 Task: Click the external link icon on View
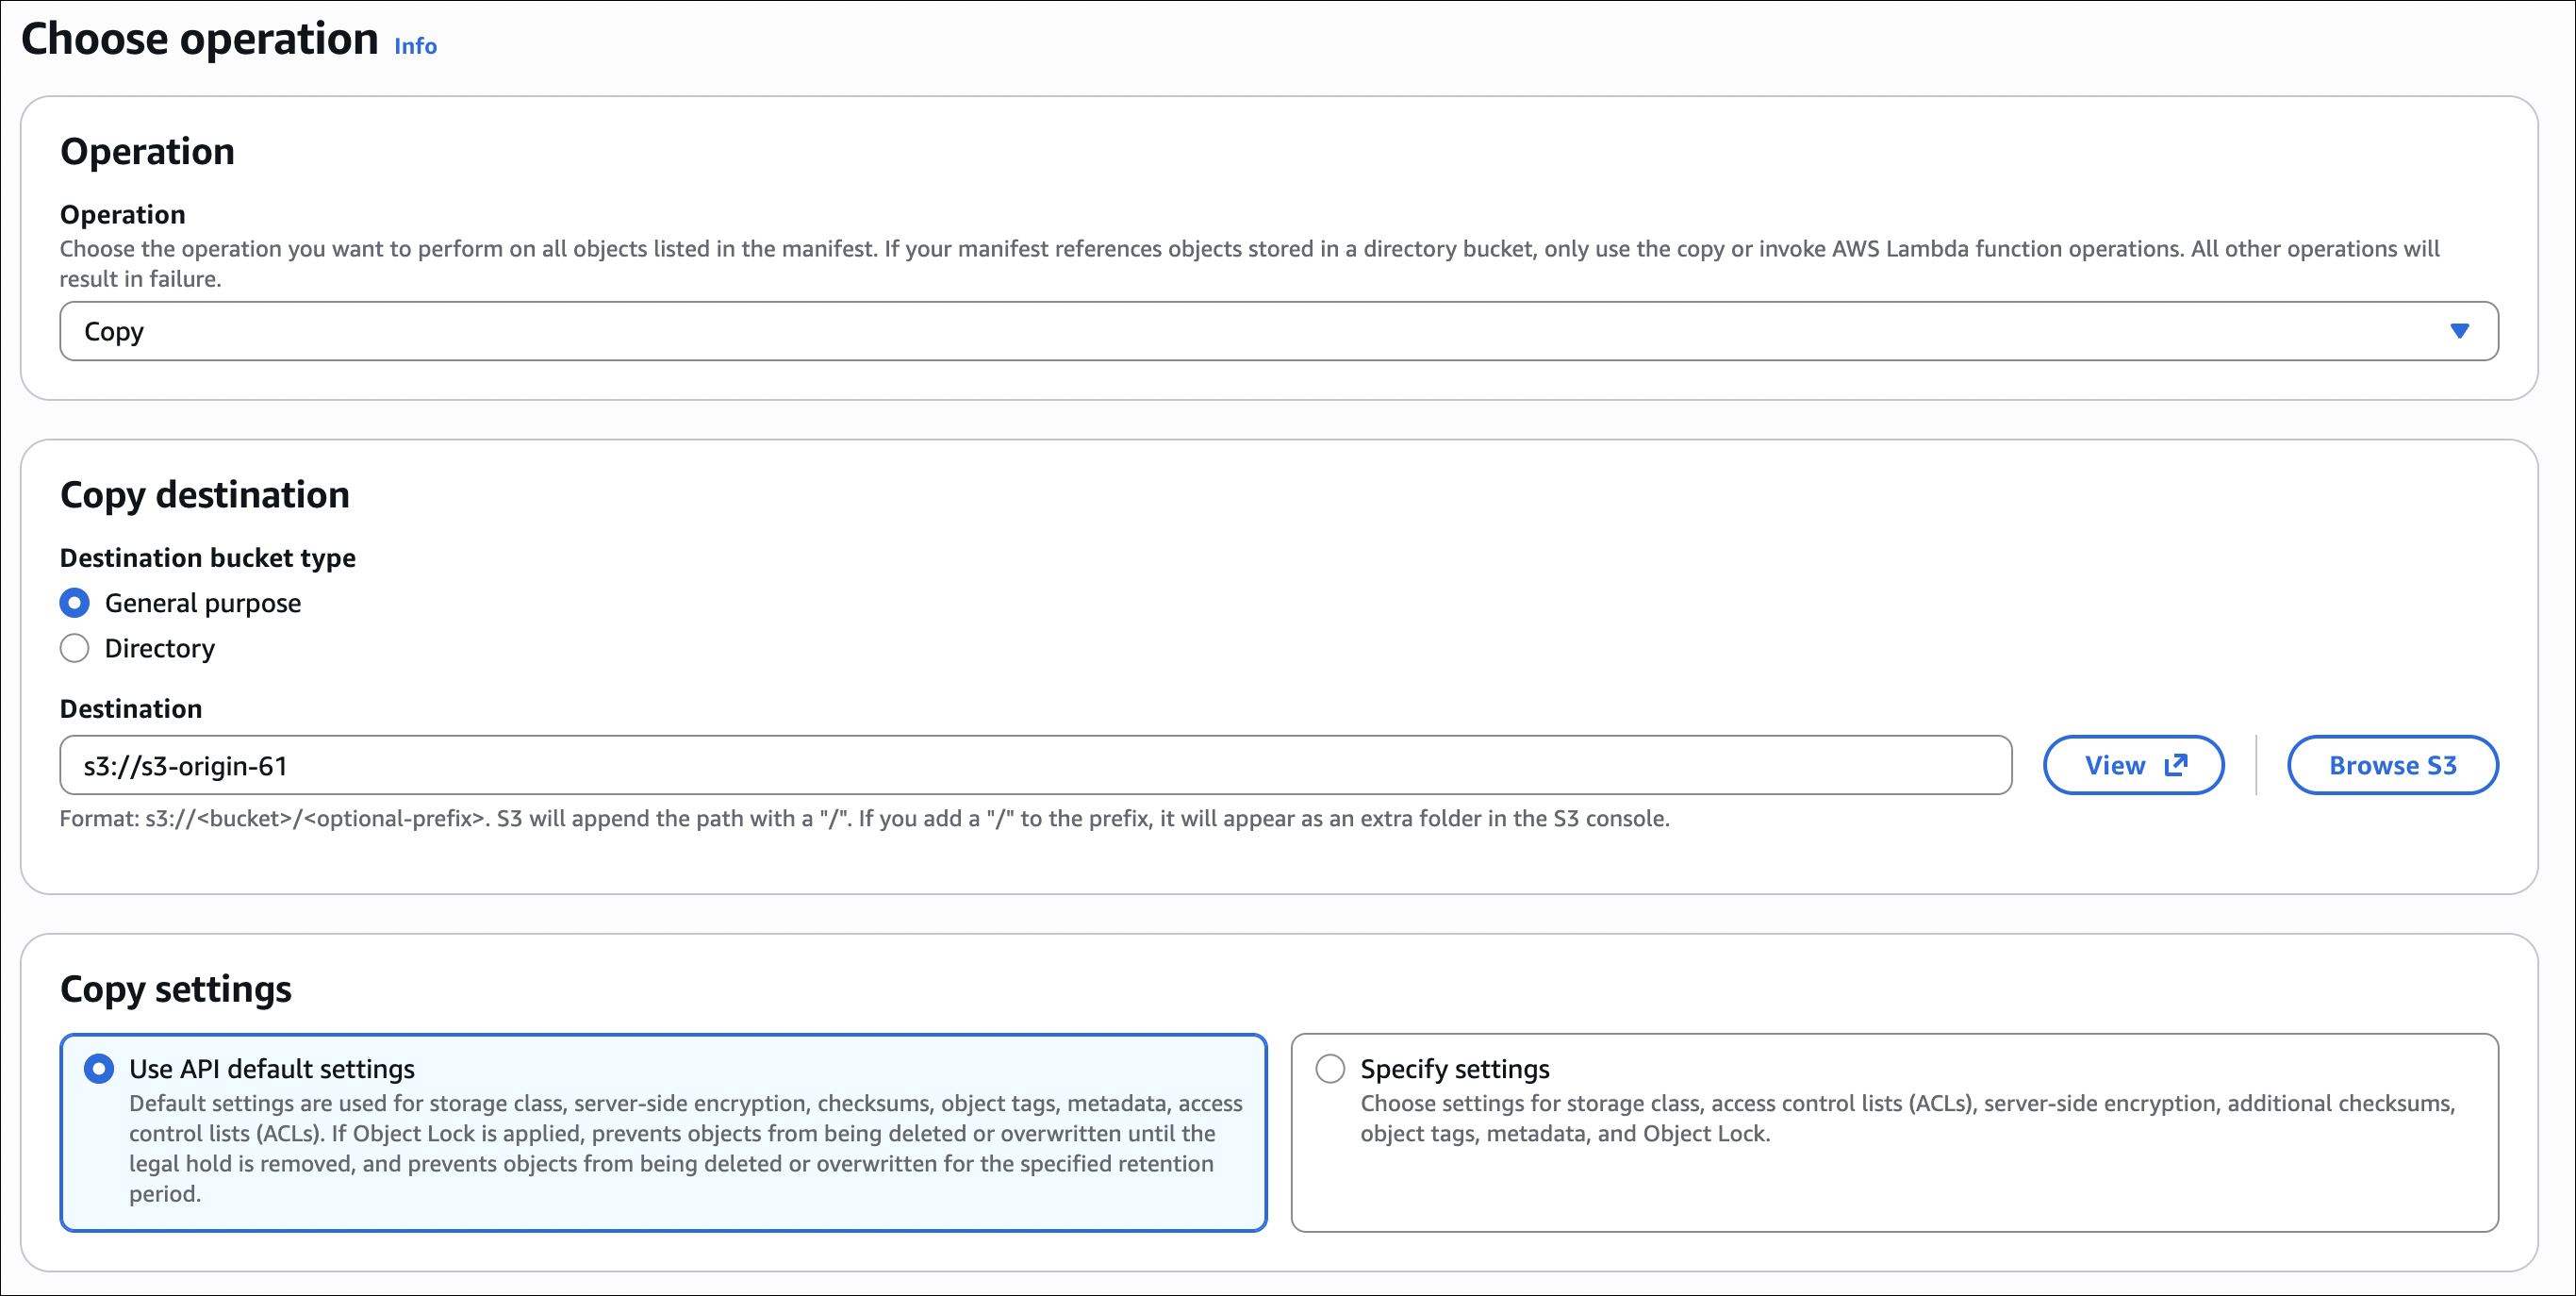(2176, 765)
